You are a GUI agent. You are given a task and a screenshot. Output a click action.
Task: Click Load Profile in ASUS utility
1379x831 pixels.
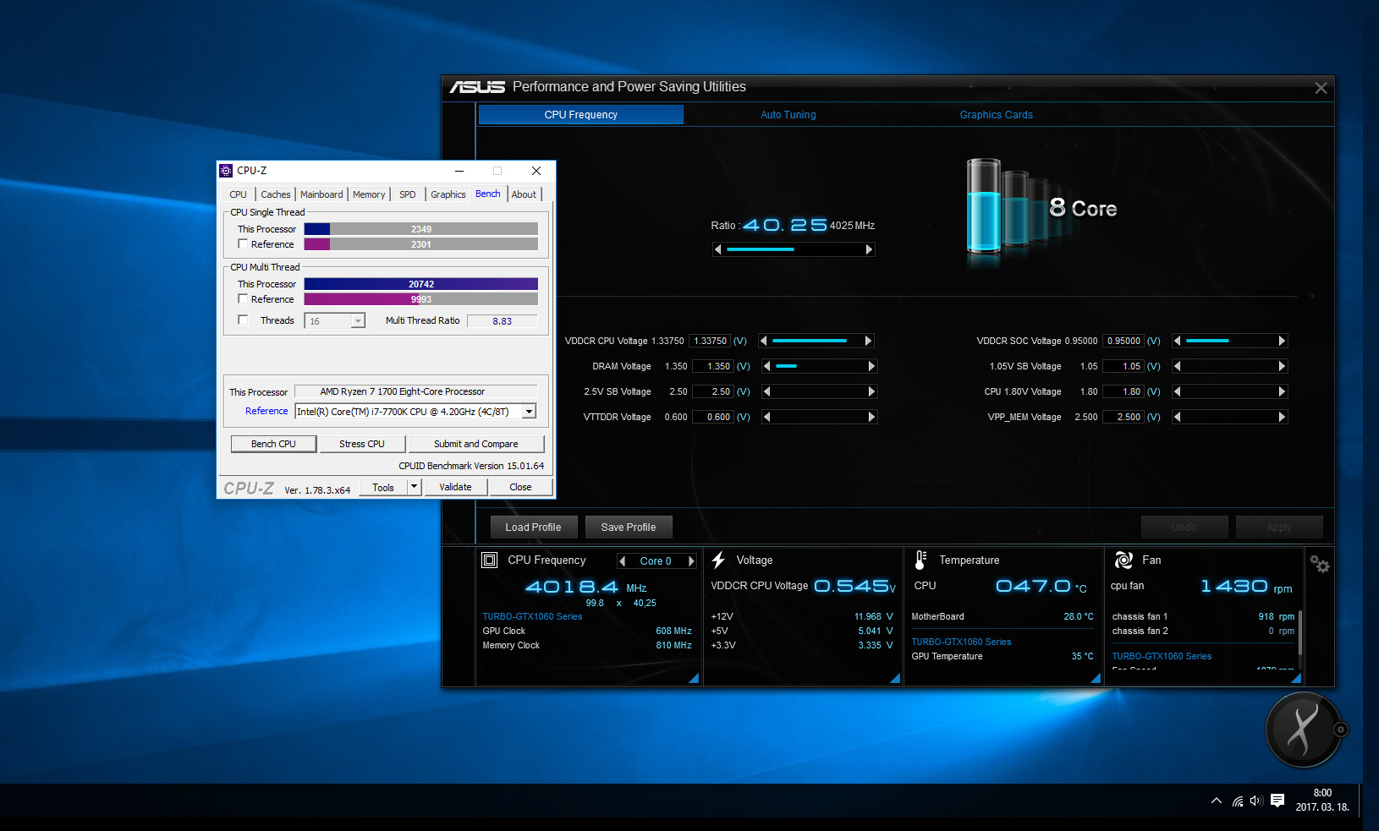533,527
